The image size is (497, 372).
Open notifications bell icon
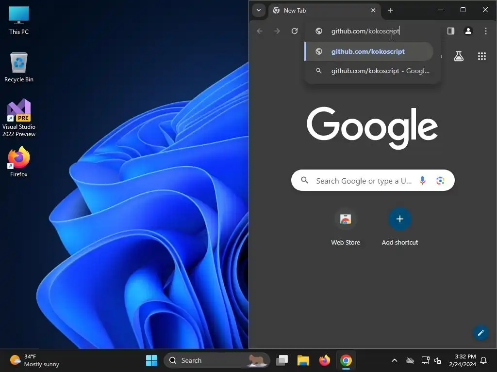pos(484,360)
